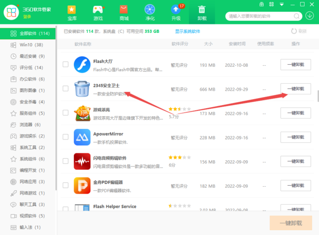
Task: Open the 显示系统软件 link
Action: point(188,31)
